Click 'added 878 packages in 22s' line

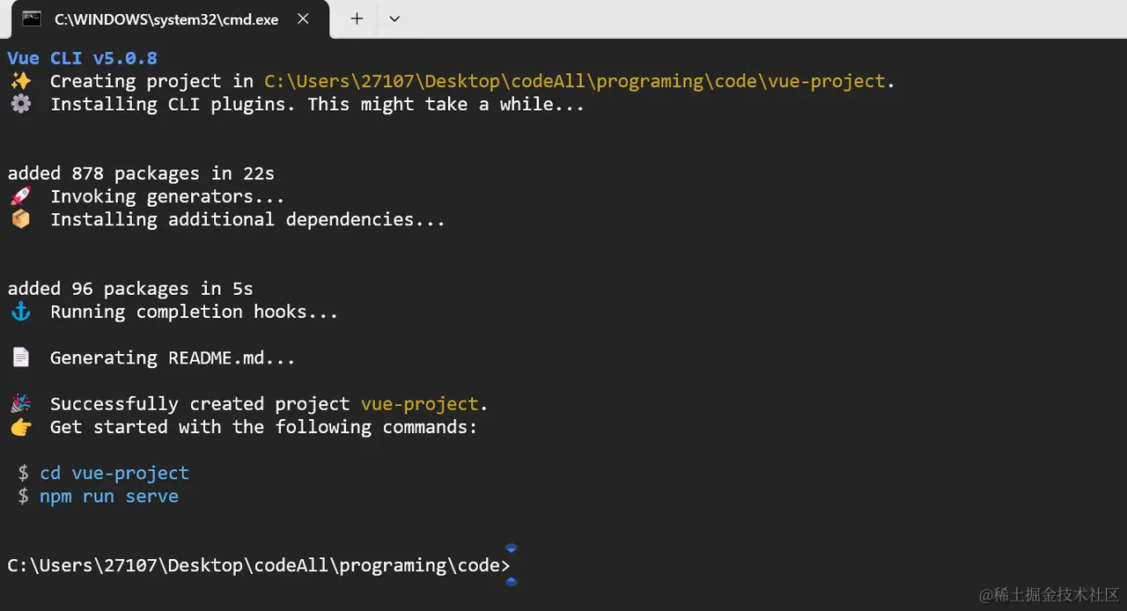coord(142,173)
